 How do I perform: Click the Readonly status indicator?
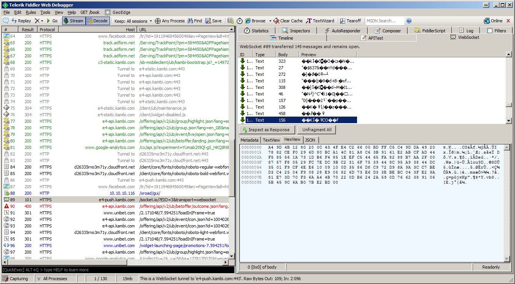click(x=491, y=267)
